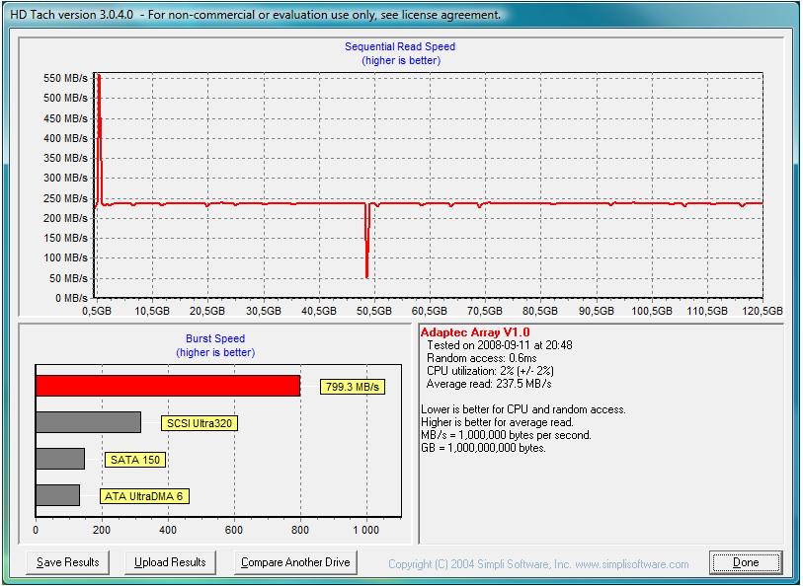The image size is (803, 586).
Task: Click the gray ATA UltraDMA 6 bar
Action: (58, 495)
